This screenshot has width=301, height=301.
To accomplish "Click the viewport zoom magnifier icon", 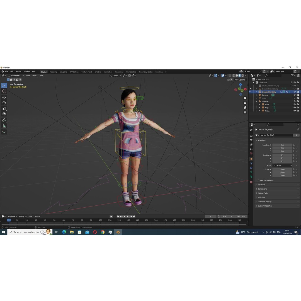I will point(245,98).
